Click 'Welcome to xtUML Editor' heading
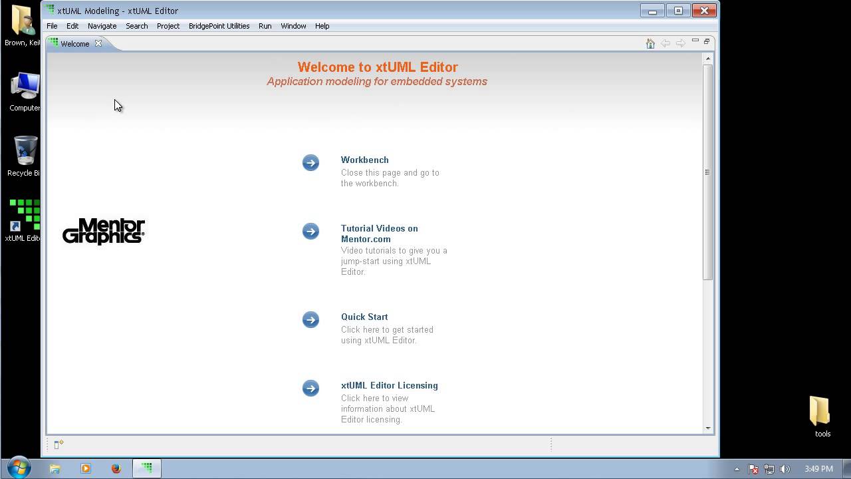This screenshot has height=479, width=851. pyautogui.click(x=378, y=67)
